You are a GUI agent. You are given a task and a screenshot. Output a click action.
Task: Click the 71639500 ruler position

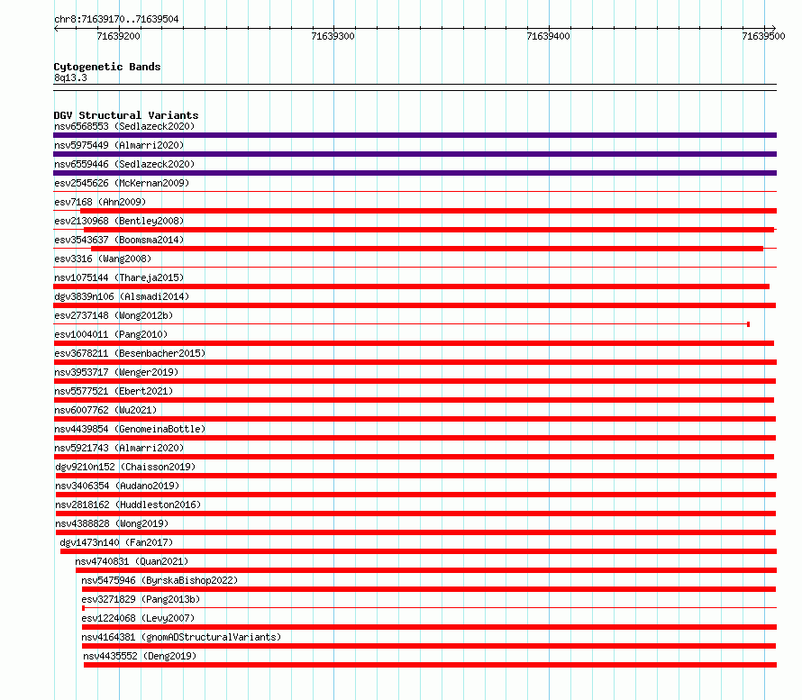click(x=763, y=36)
